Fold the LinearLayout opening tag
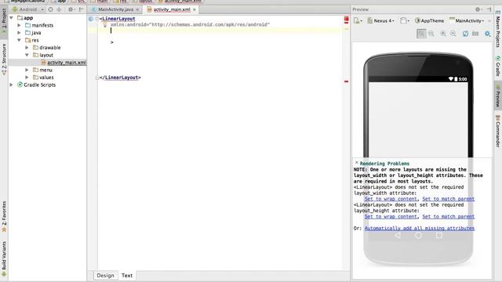The width and height of the screenshot is (502, 282). (x=97, y=19)
